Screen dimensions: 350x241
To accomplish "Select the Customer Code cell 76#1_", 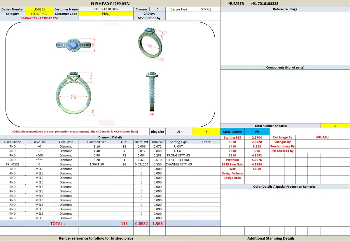I will coord(106,14).
